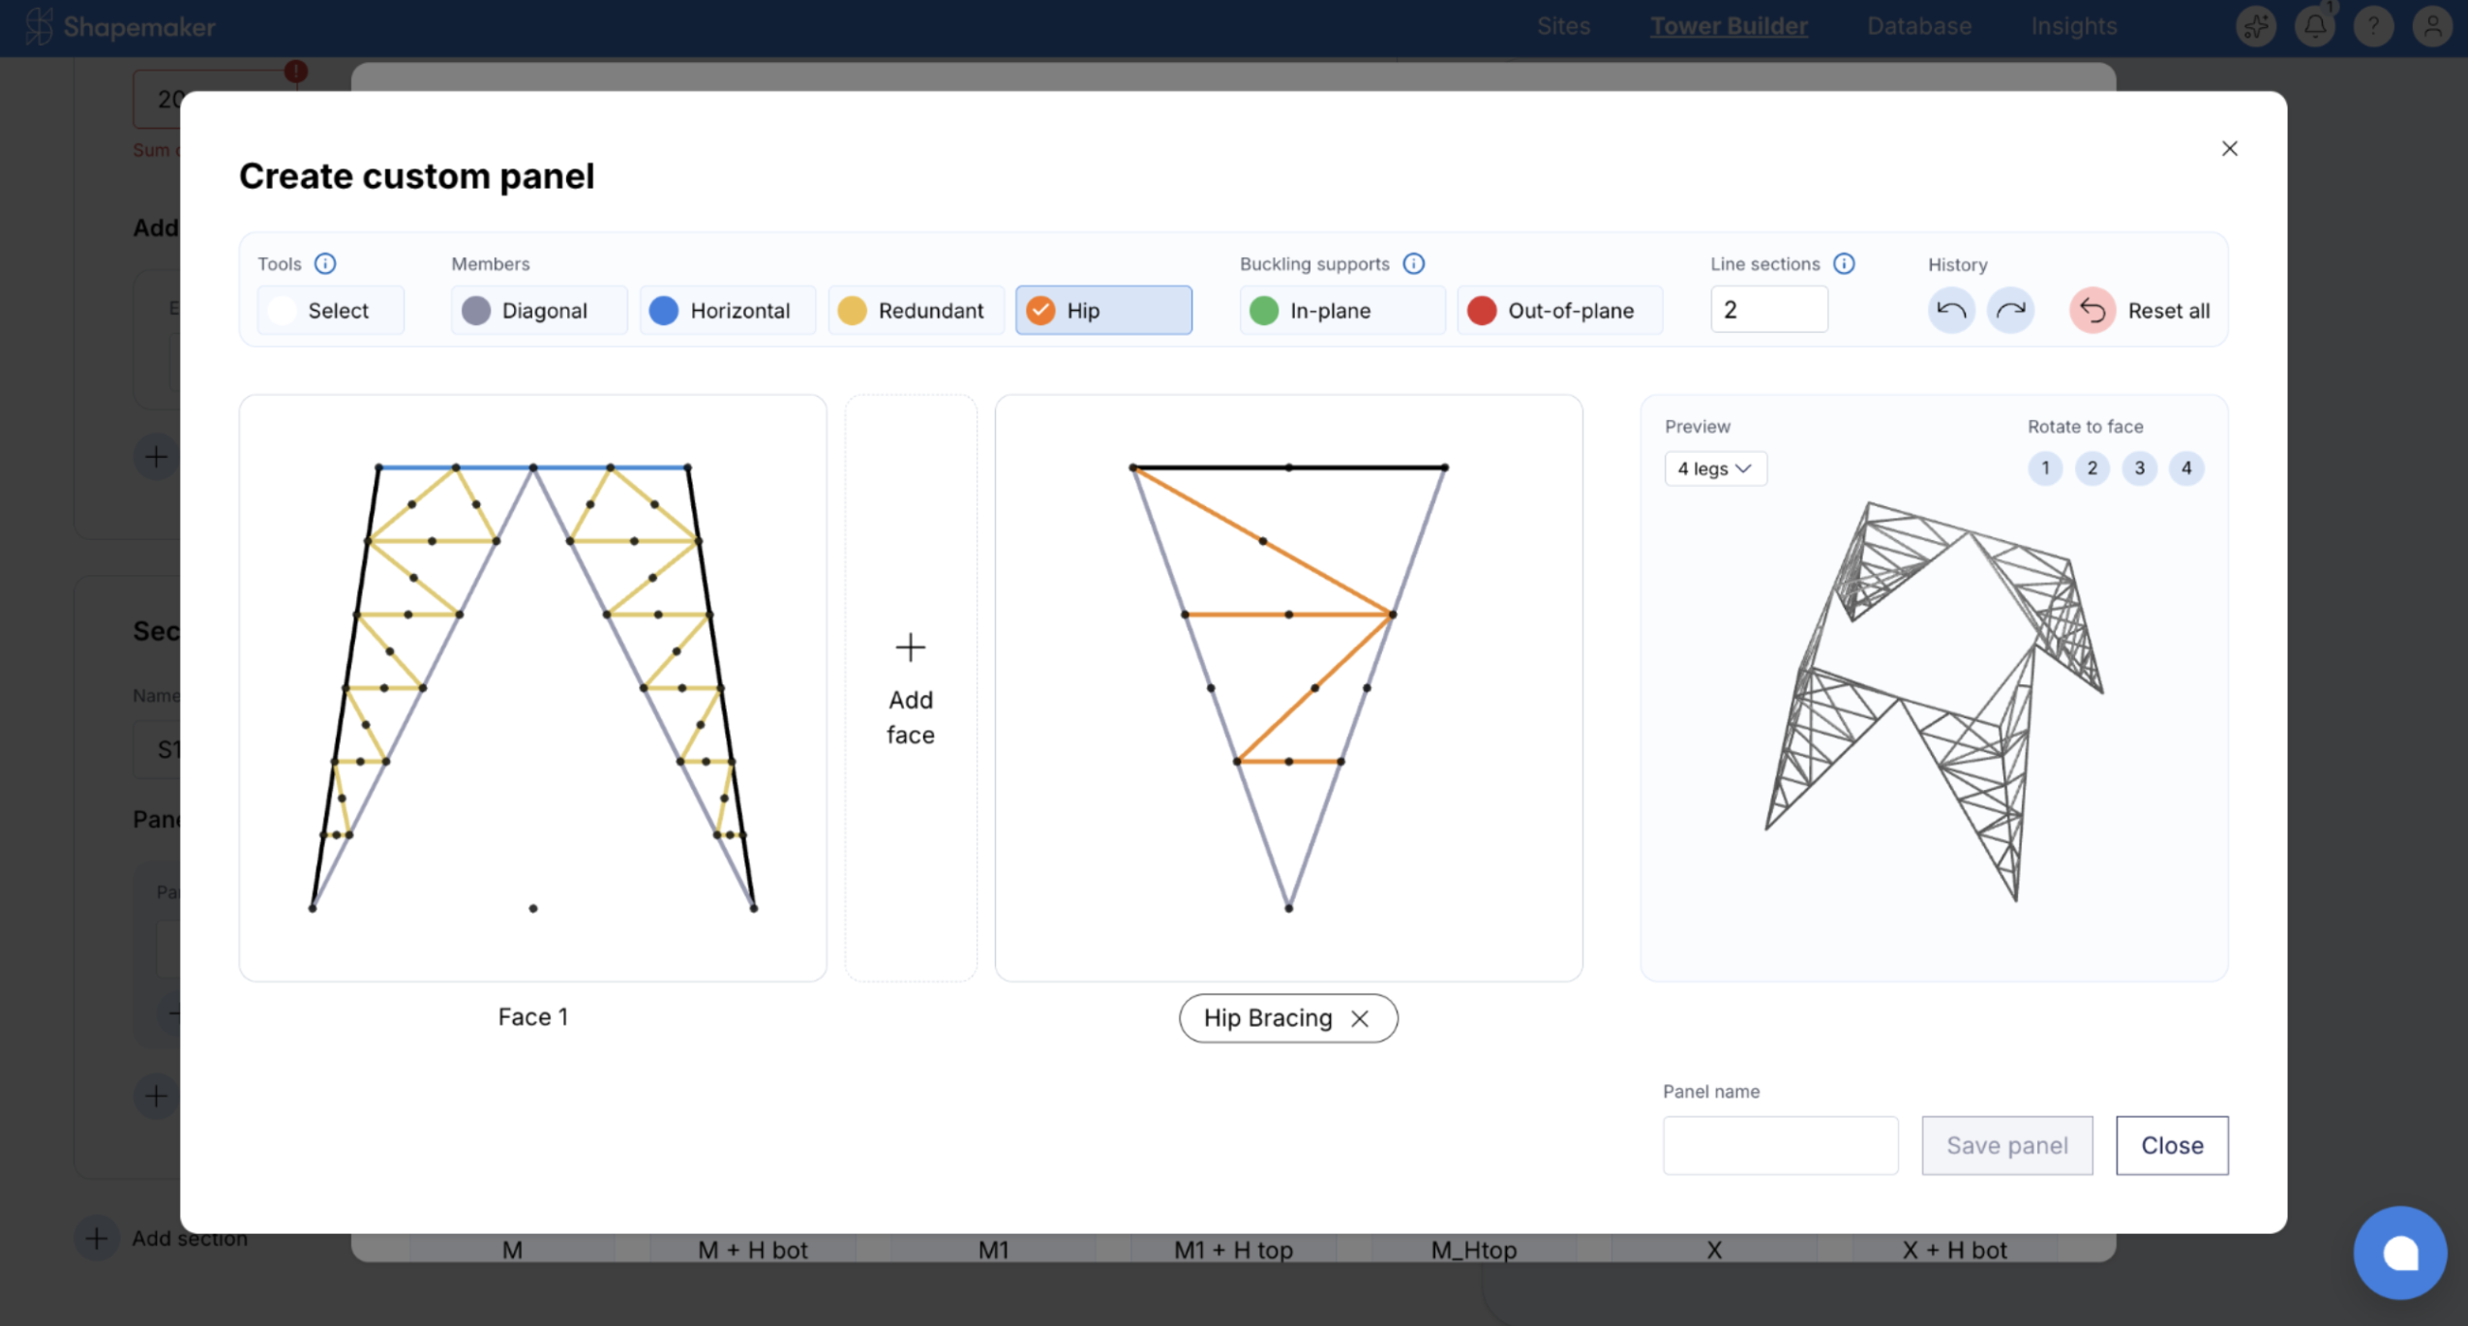Click the Reset all label
This screenshot has height=1326, width=2468.
[x=2168, y=311]
